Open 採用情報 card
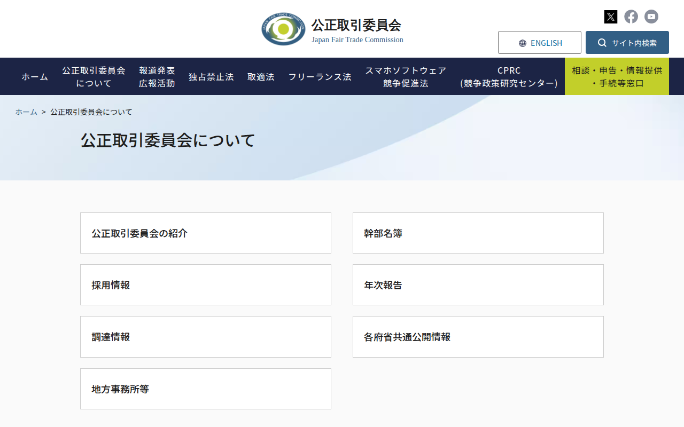This screenshot has width=684, height=427. [206, 285]
